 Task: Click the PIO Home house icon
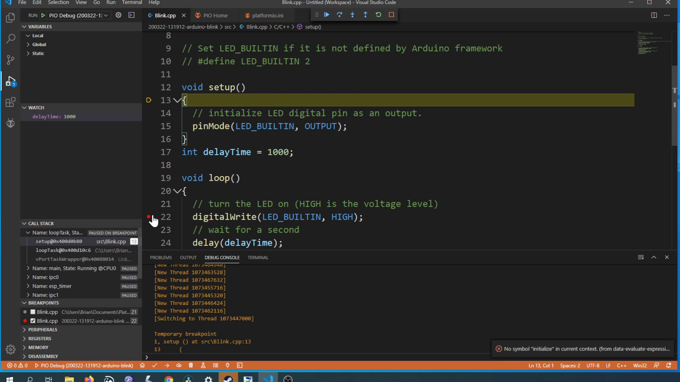coord(142,365)
